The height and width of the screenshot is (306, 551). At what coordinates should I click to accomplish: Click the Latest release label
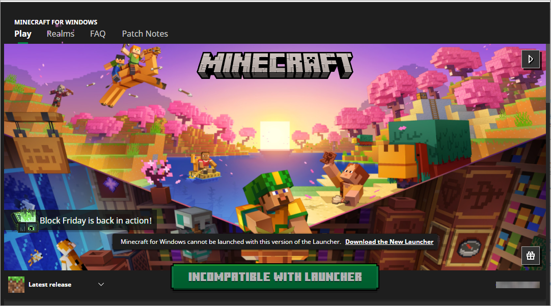pyautogui.click(x=50, y=285)
